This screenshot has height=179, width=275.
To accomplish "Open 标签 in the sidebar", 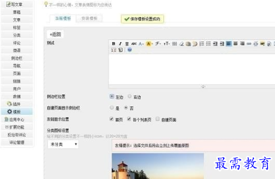I will [x=17, y=28].
